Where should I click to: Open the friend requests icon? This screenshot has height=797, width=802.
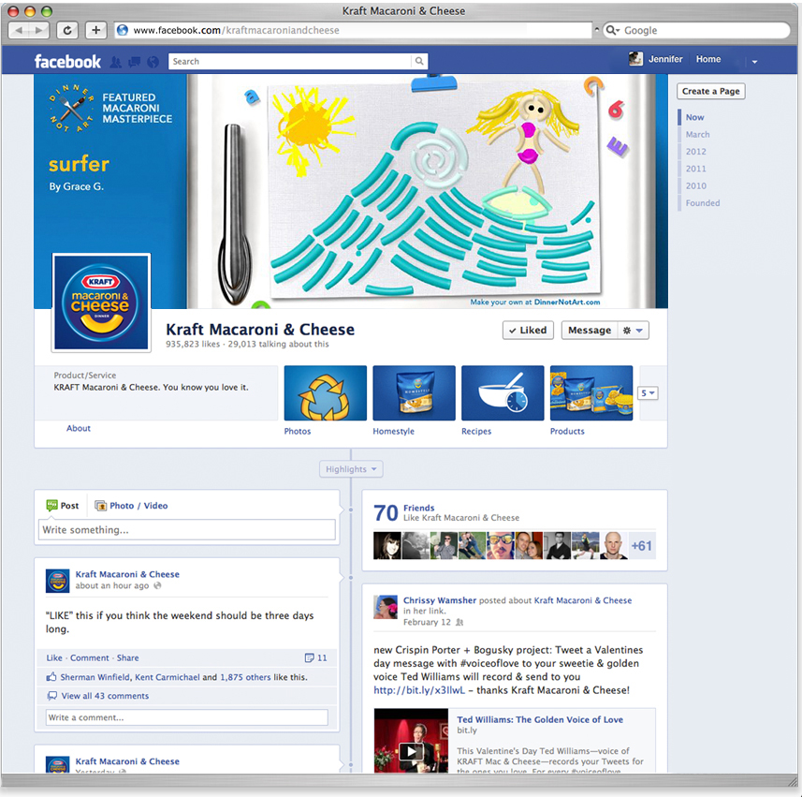[x=116, y=62]
